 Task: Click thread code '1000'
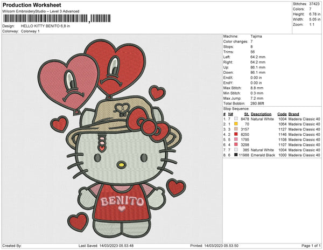[283, 155]
